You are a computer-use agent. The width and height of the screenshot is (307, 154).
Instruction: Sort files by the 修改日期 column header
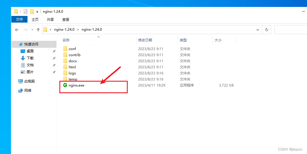pyautogui.click(x=145, y=40)
